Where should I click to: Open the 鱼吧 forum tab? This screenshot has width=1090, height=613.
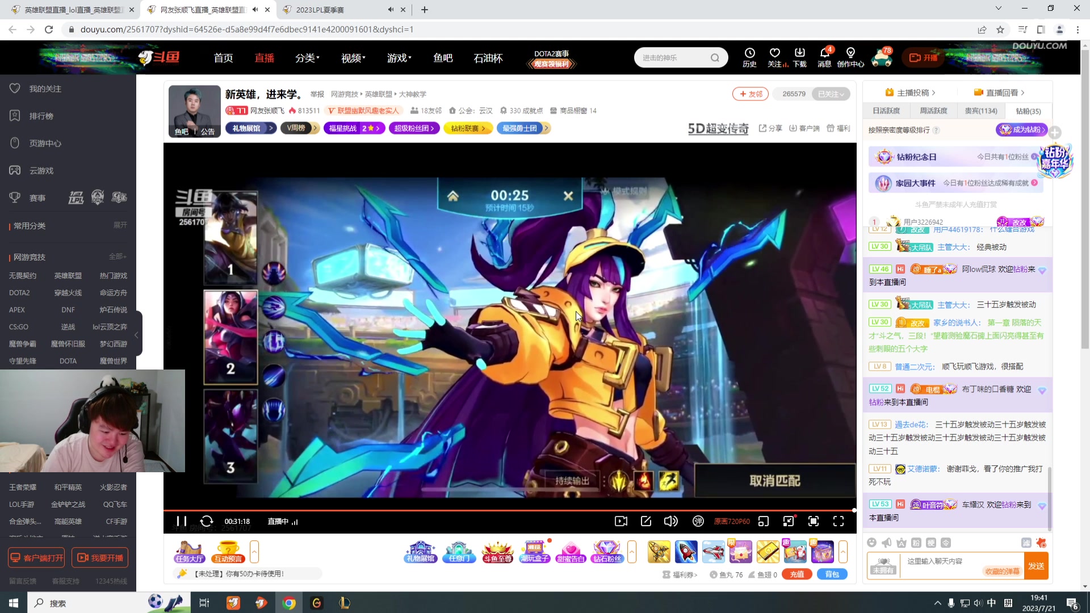pos(443,58)
